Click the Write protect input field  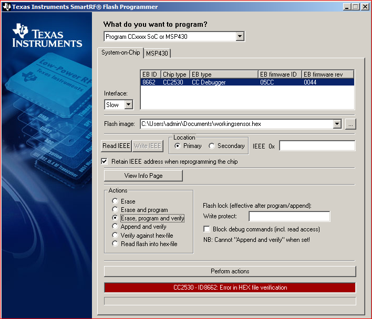point(289,216)
